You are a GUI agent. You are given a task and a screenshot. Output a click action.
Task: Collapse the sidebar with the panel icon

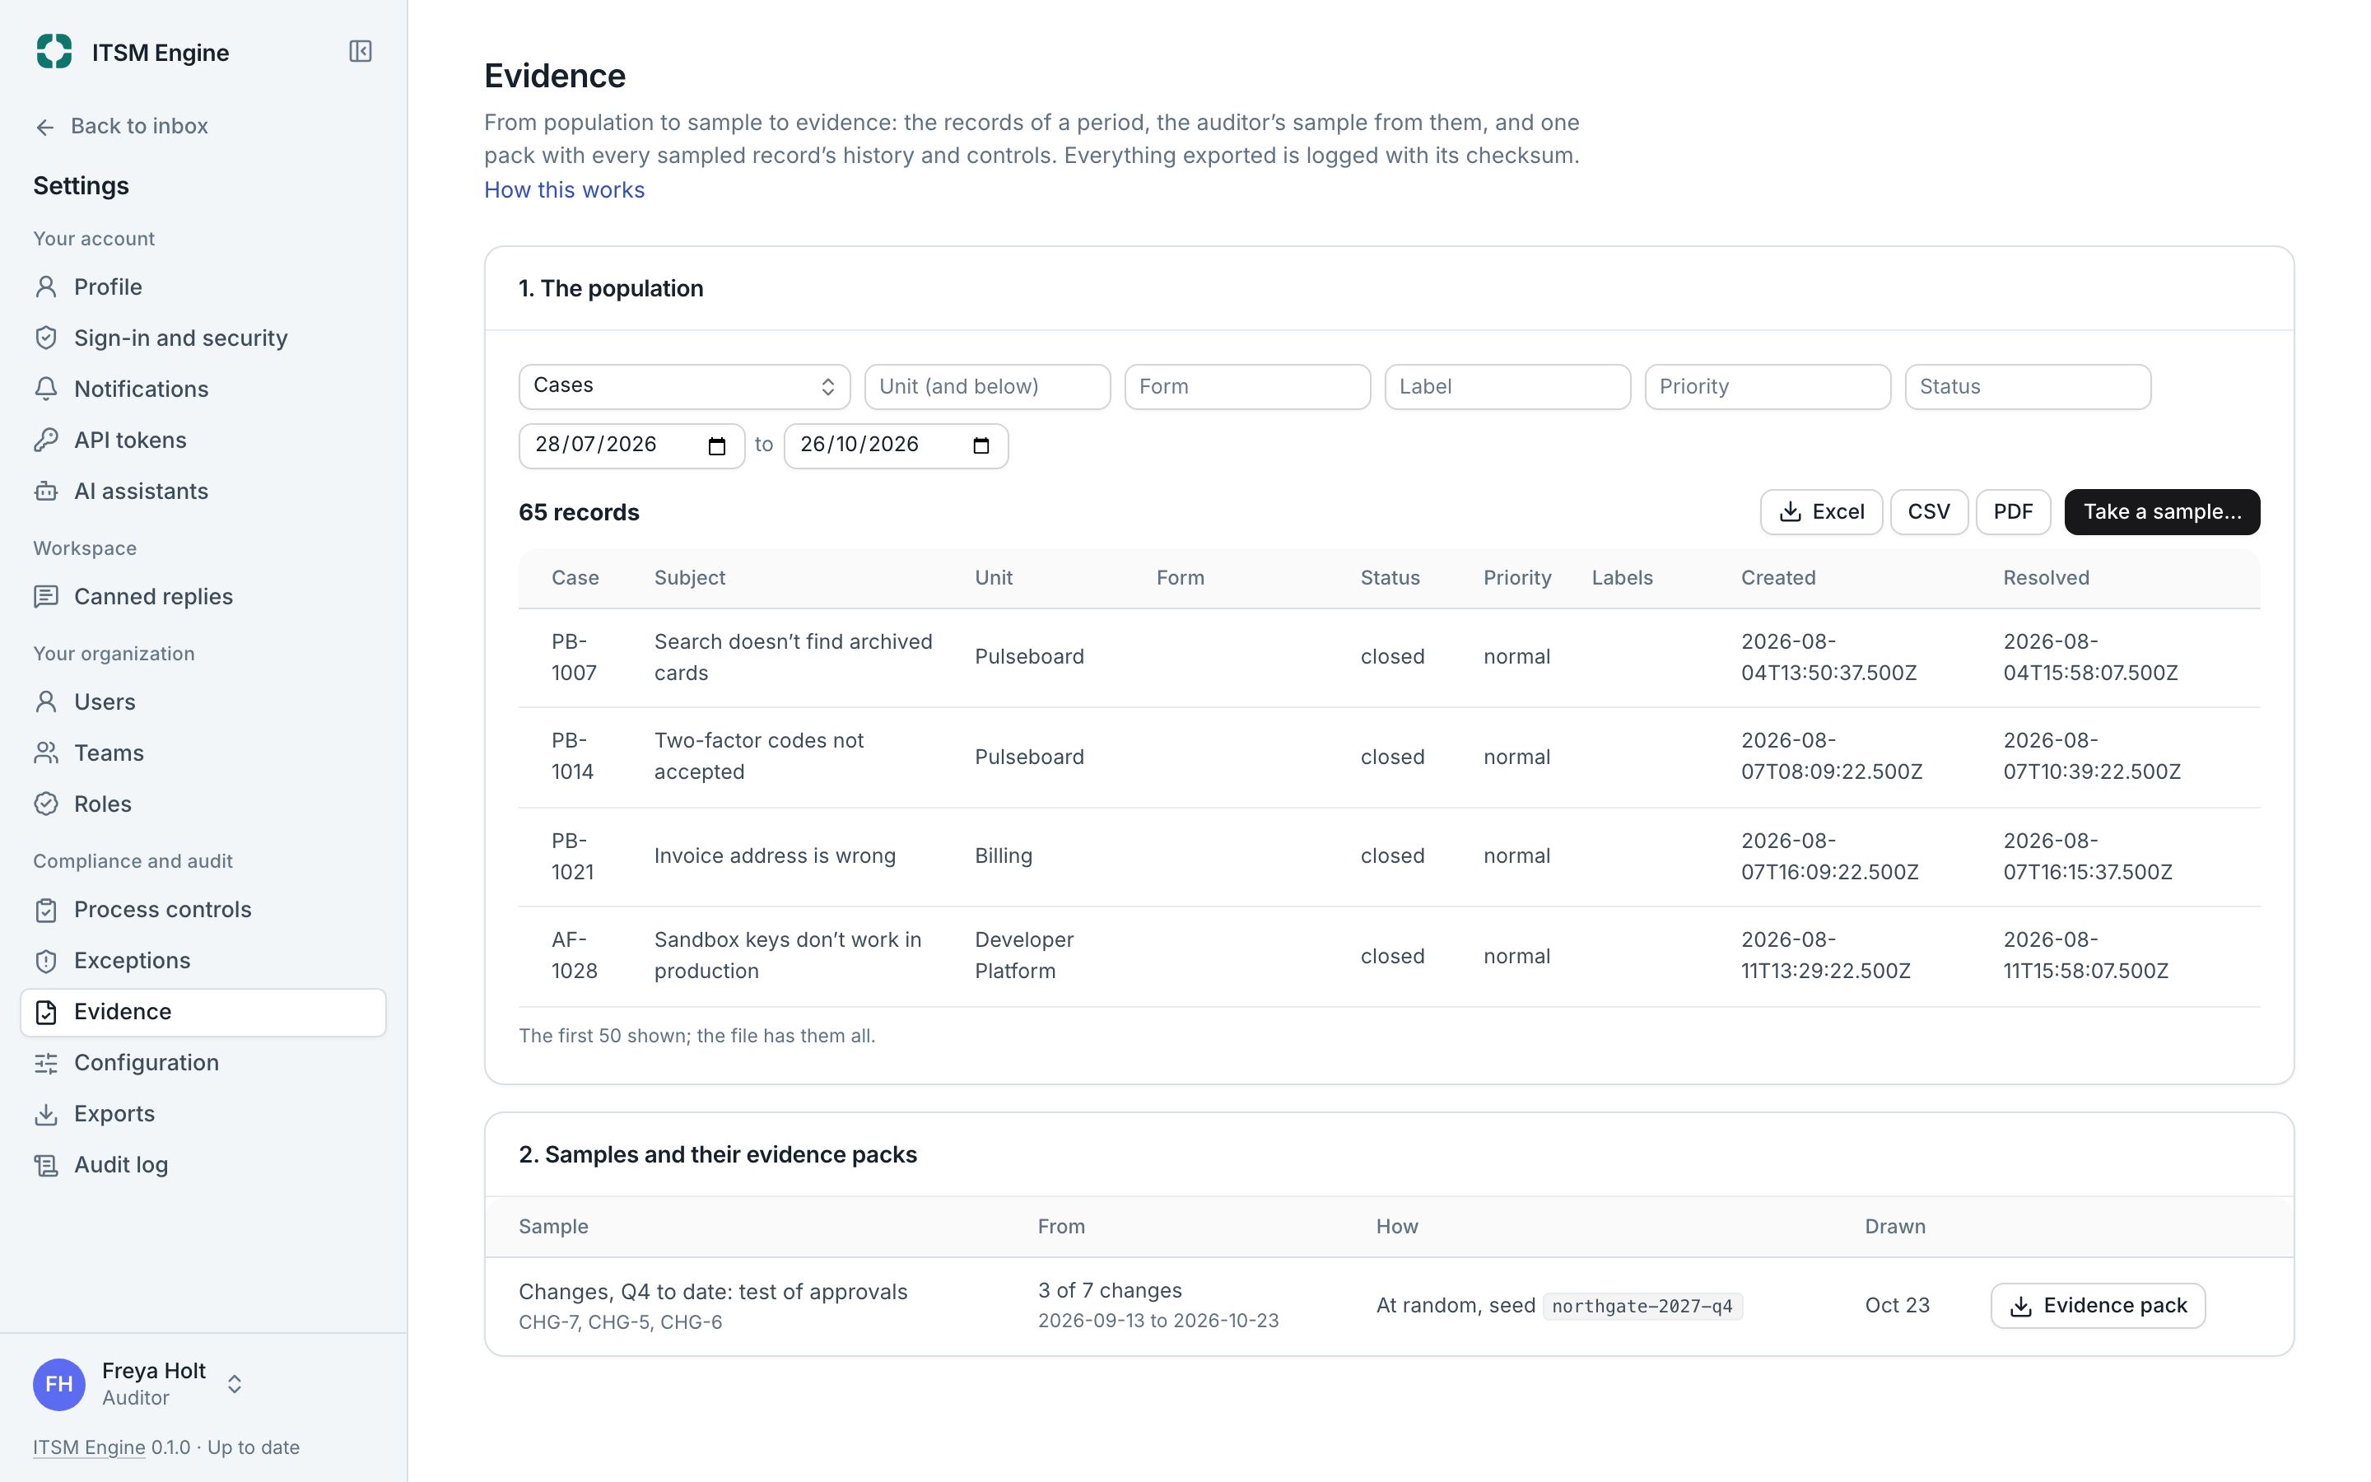tap(361, 51)
